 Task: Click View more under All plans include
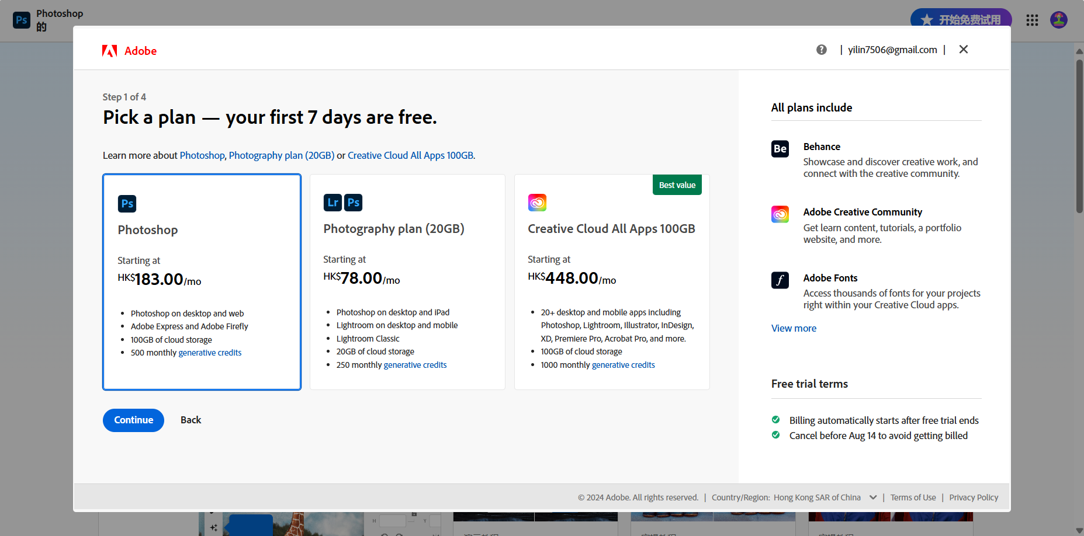(x=794, y=328)
